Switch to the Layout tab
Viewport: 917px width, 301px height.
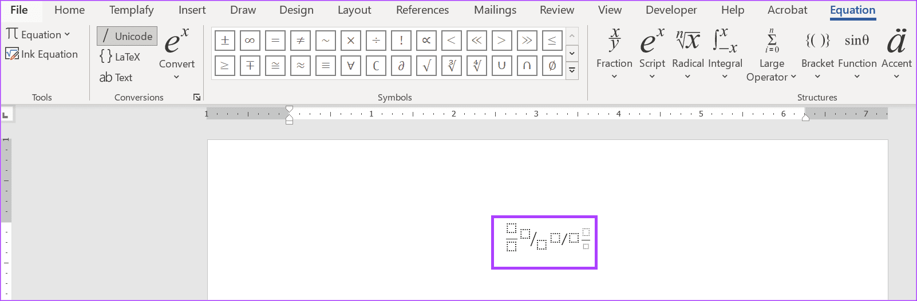click(354, 10)
